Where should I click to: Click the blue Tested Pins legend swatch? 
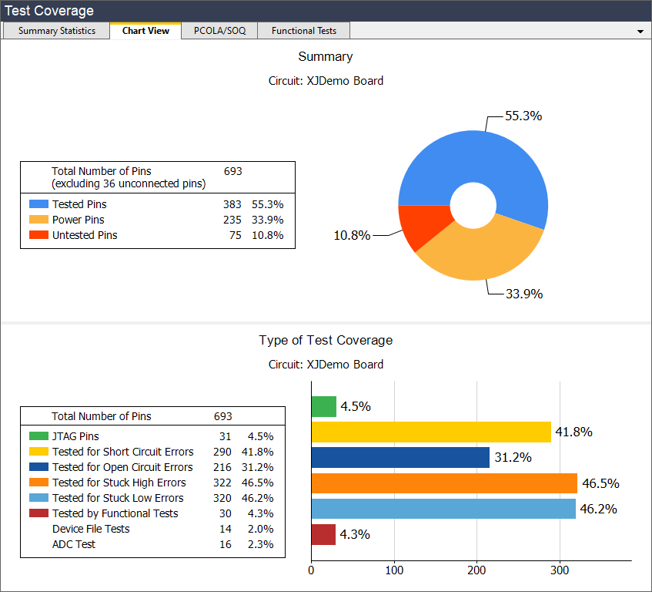[x=38, y=205]
